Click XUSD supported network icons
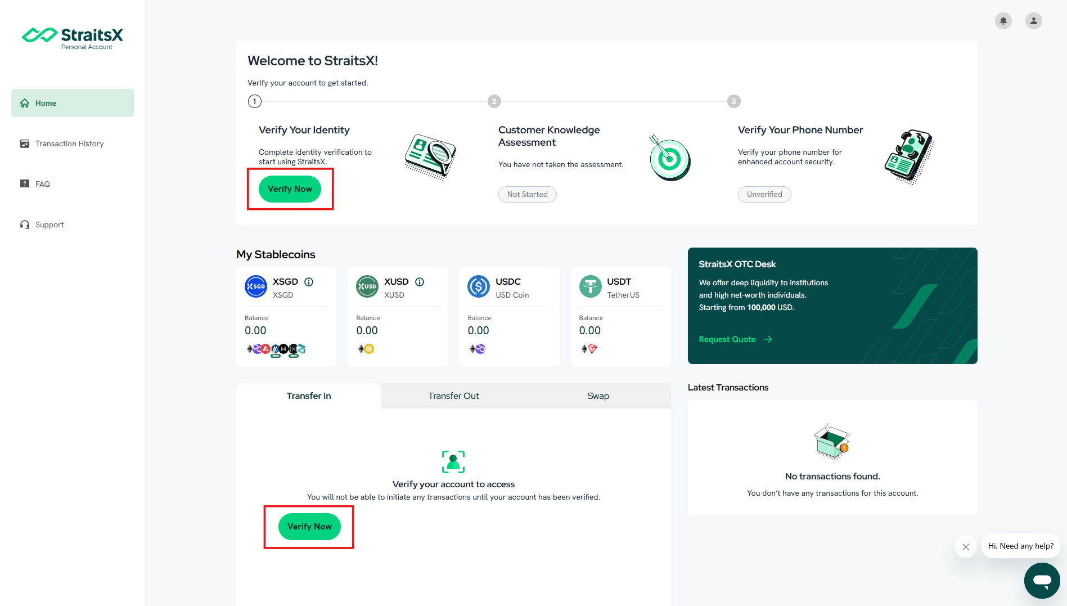Screen dimensions: 1067x606 coord(366,349)
